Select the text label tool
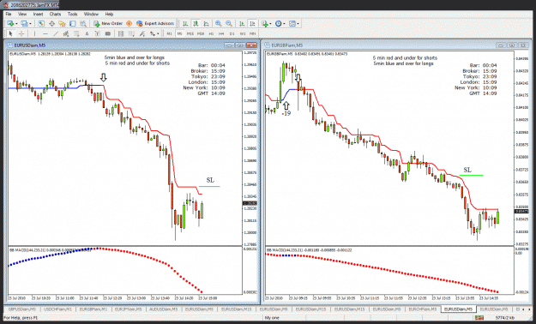 pyautogui.click(x=97, y=33)
